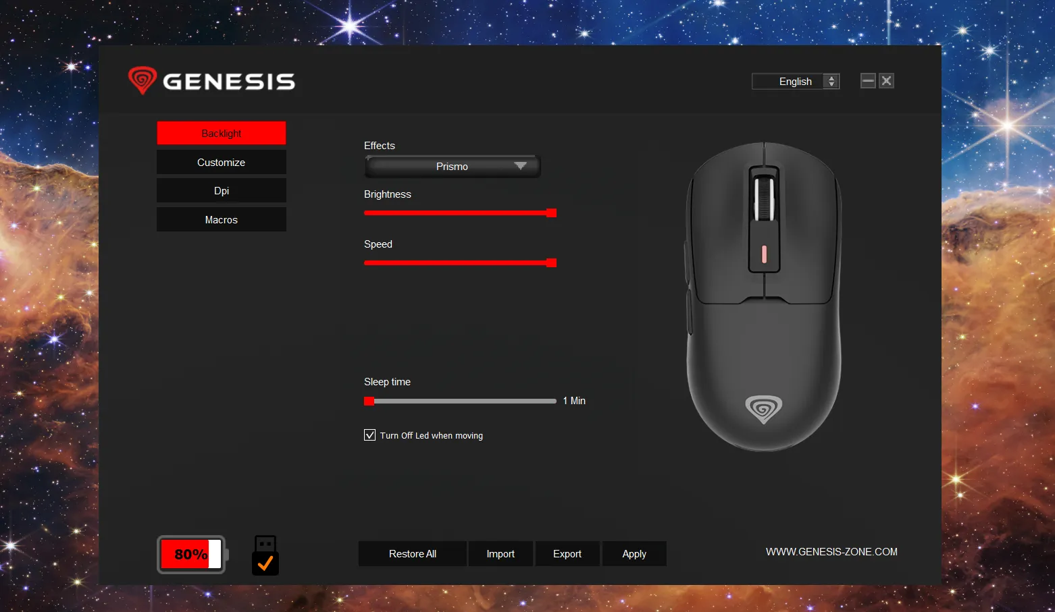Click the Apply button
Image resolution: width=1055 pixels, height=612 pixels.
click(x=634, y=554)
